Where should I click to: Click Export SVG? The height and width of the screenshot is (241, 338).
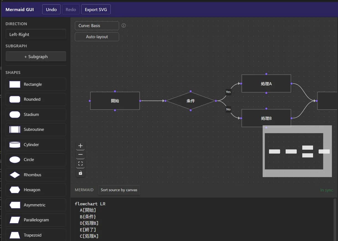[96, 9]
